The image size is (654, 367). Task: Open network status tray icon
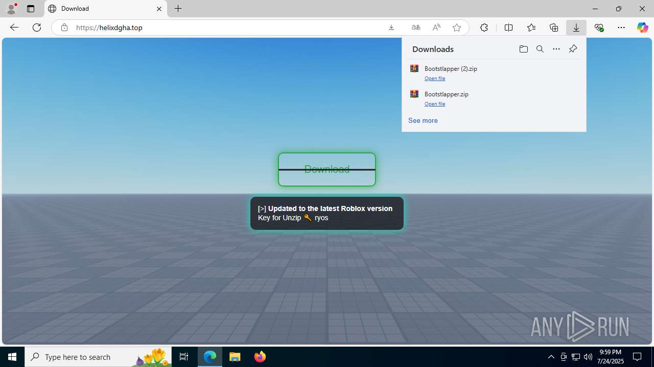coord(576,357)
